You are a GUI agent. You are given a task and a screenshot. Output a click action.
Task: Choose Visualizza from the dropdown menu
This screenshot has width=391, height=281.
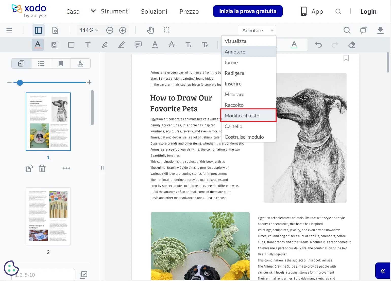pos(249,41)
